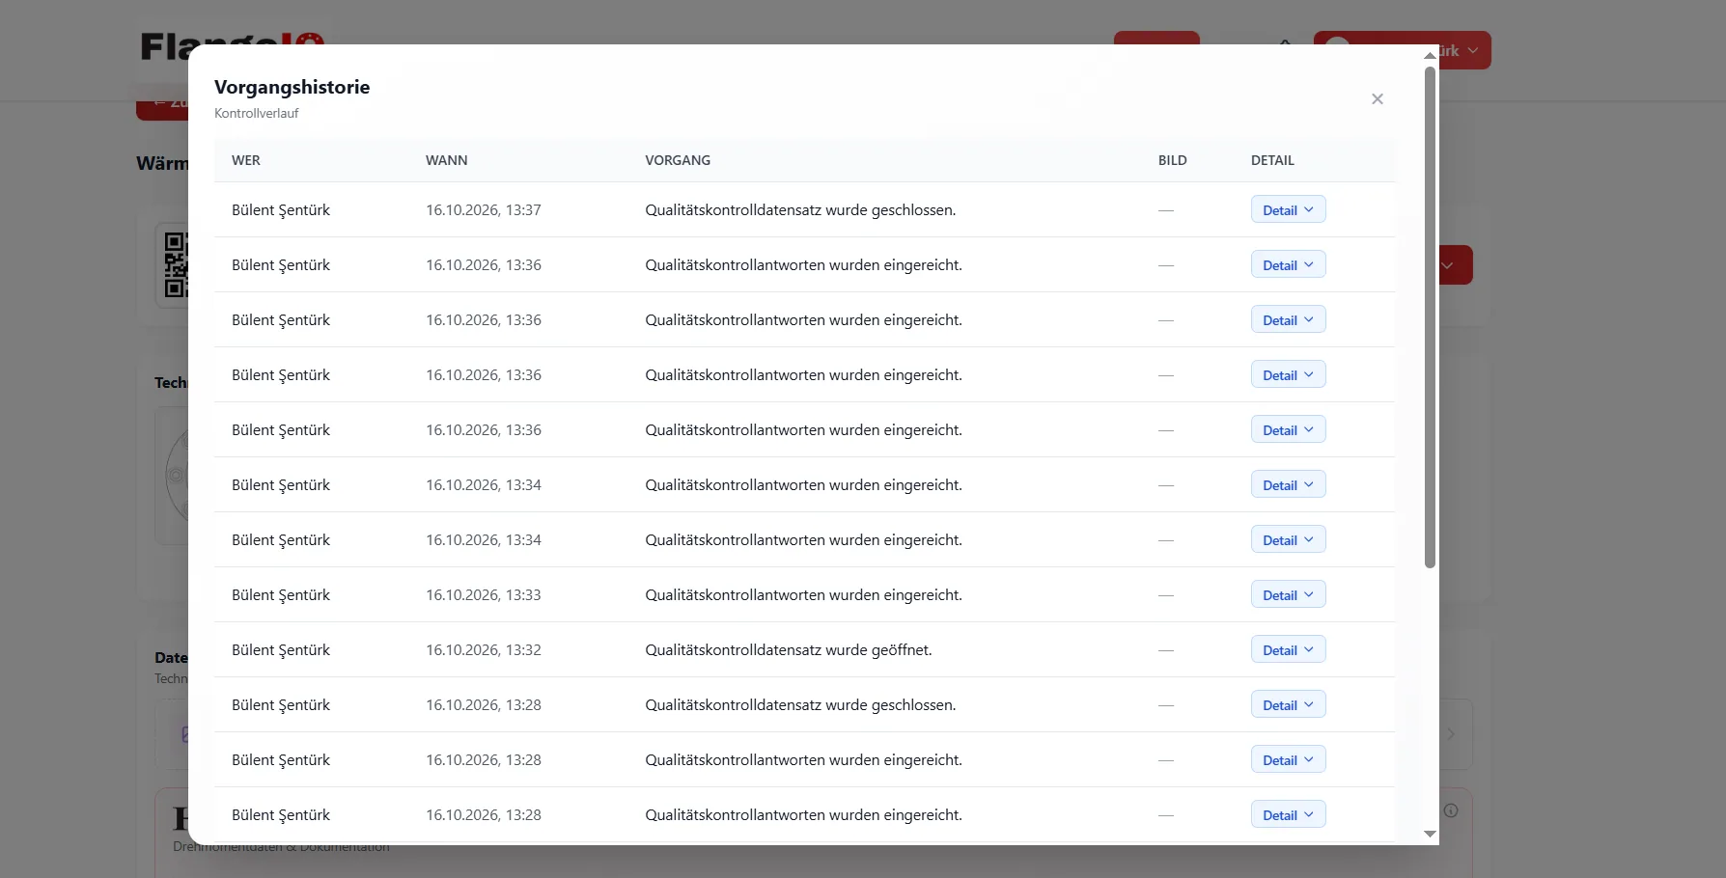Click the info icon on the background page

coord(1451,810)
